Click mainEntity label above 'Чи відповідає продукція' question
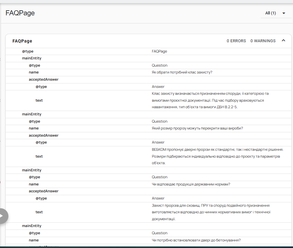The width and height of the screenshot is (293, 248). pos(32,170)
